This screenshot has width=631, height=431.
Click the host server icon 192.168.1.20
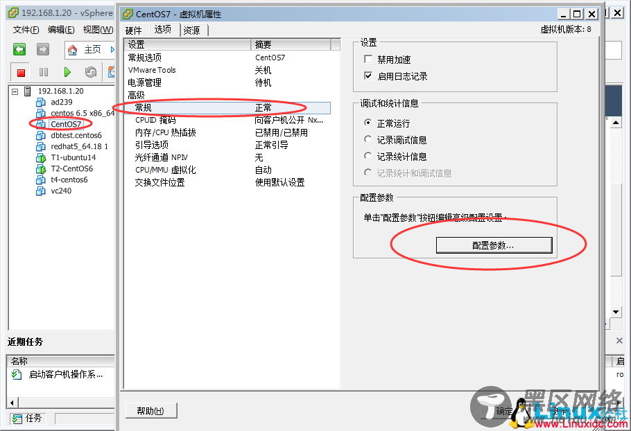point(27,91)
